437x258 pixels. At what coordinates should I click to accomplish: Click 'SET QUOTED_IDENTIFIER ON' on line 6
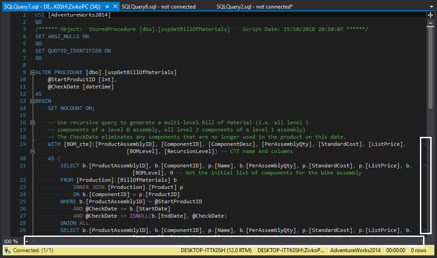[x=73, y=51]
